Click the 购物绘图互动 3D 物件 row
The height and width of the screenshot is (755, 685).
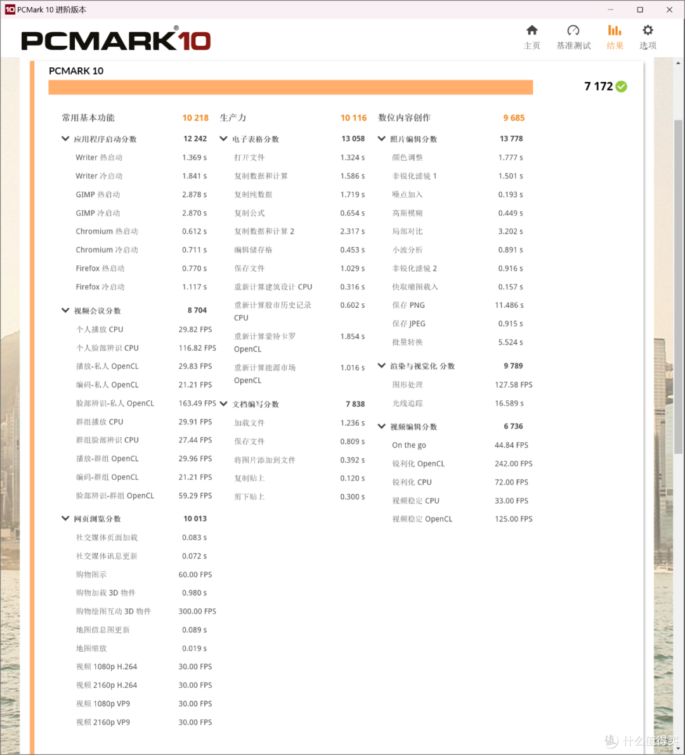pos(146,611)
